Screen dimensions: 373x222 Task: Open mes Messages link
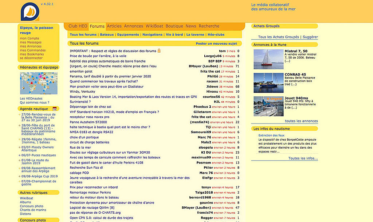(x=31, y=43)
